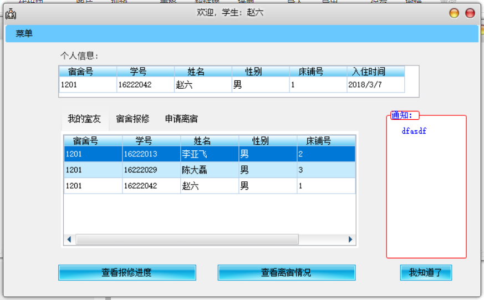Click 入住时间 column header
This screenshot has height=300, width=484.
[x=376, y=72]
